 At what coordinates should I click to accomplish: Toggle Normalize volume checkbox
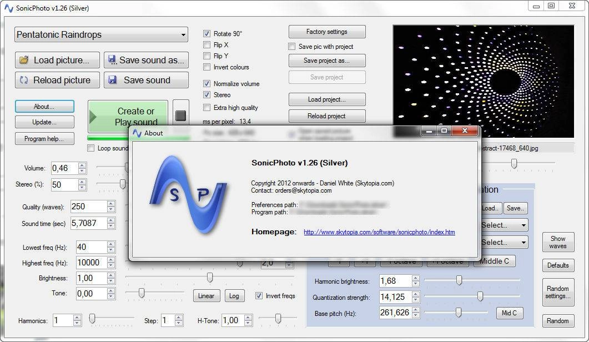click(x=207, y=83)
